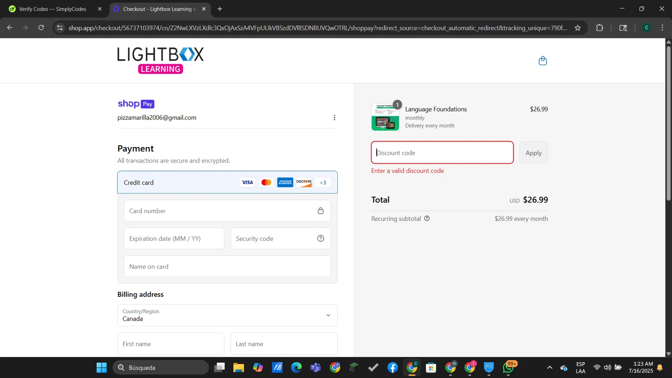The image size is (672, 378).
Task: Show security code help tooltip
Action: (x=321, y=238)
